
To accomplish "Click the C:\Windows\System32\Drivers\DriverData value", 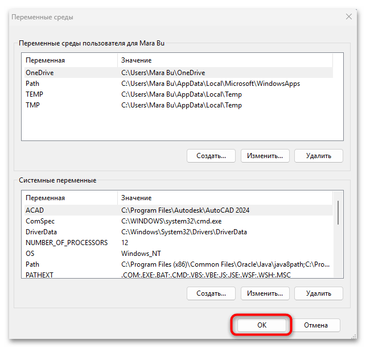I will click(x=184, y=232).
